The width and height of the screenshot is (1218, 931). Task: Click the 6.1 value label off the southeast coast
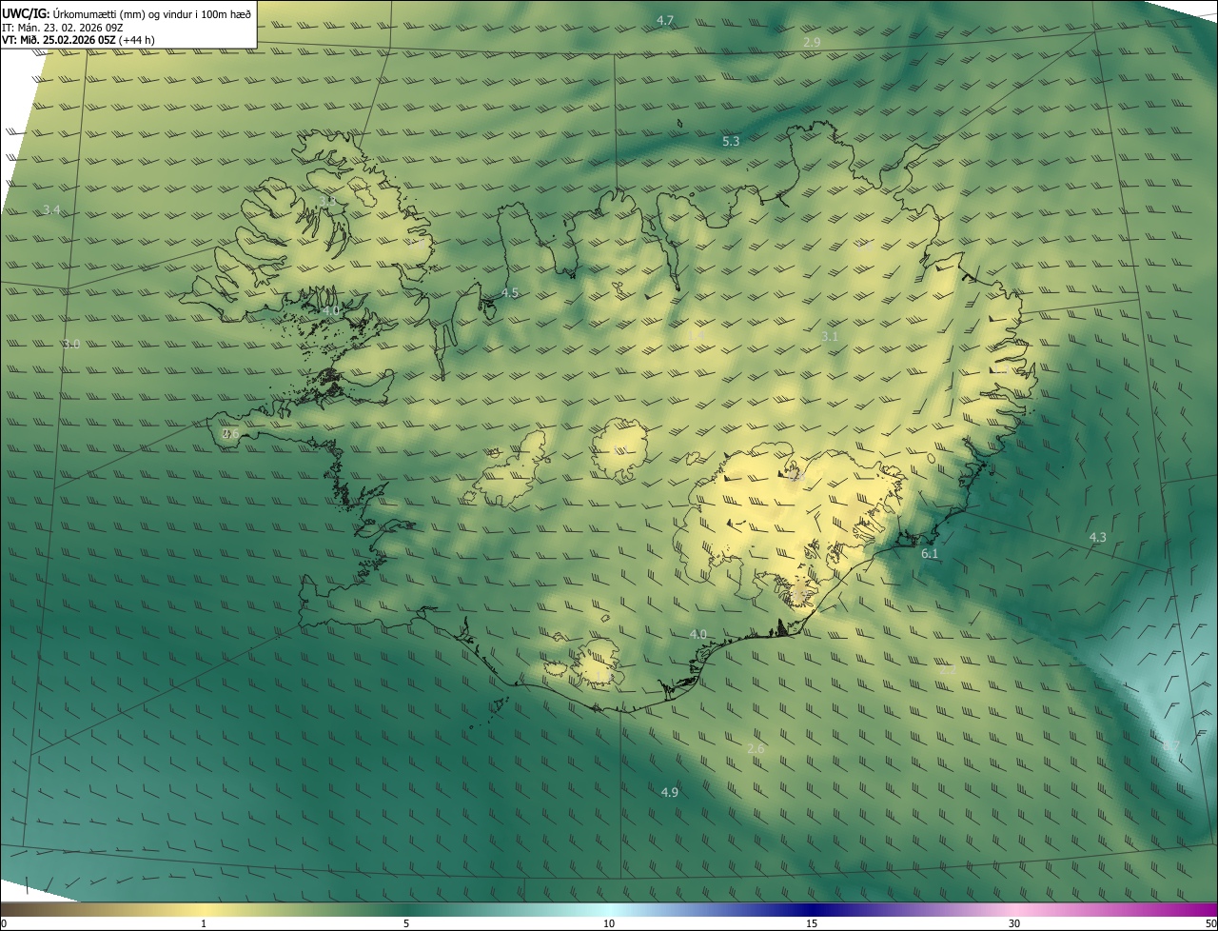coord(930,554)
